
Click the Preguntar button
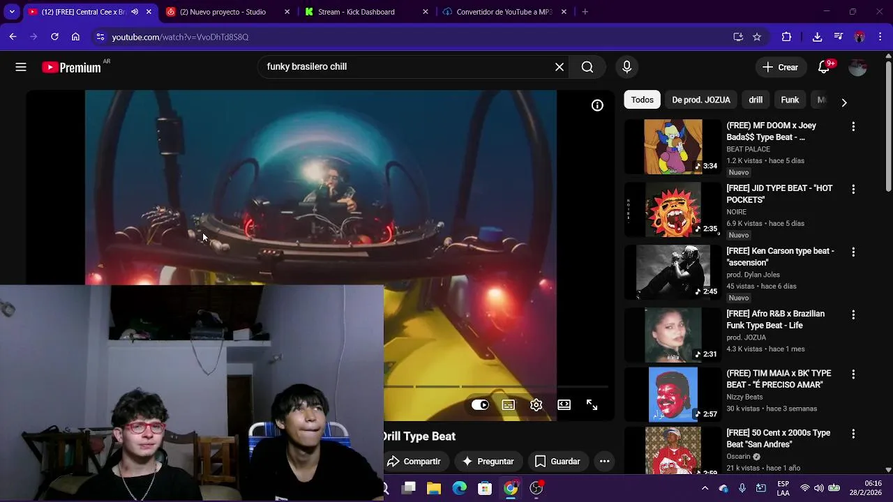click(488, 462)
